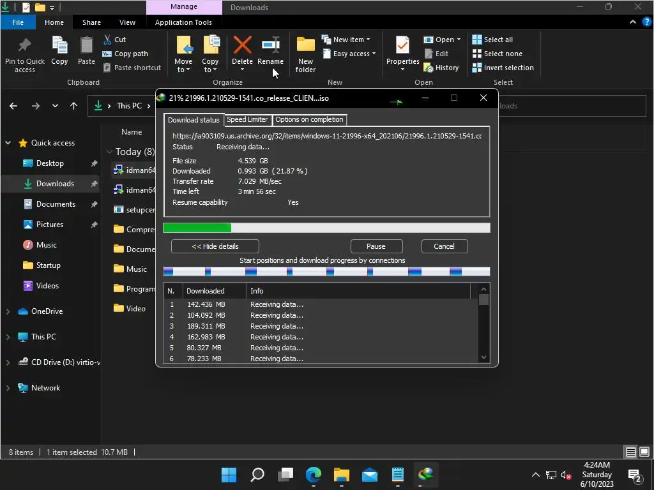654x490 pixels.
Task: Open the taskbar clock and date
Action: (597, 475)
